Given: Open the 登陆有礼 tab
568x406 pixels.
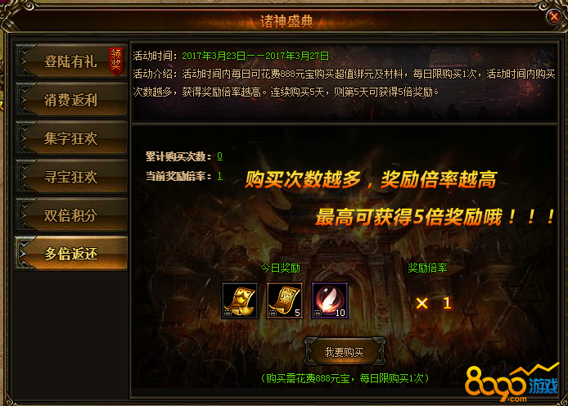Looking at the screenshot, I should [x=71, y=61].
